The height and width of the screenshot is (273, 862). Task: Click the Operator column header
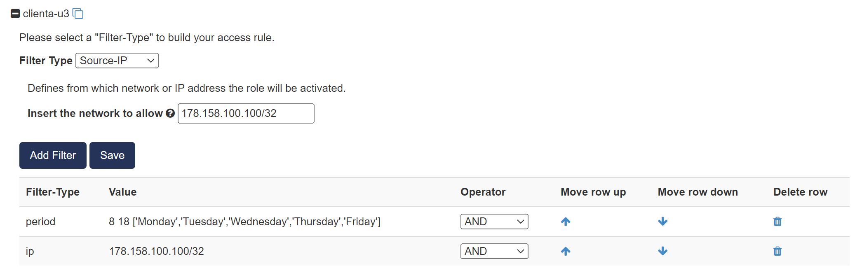(483, 192)
